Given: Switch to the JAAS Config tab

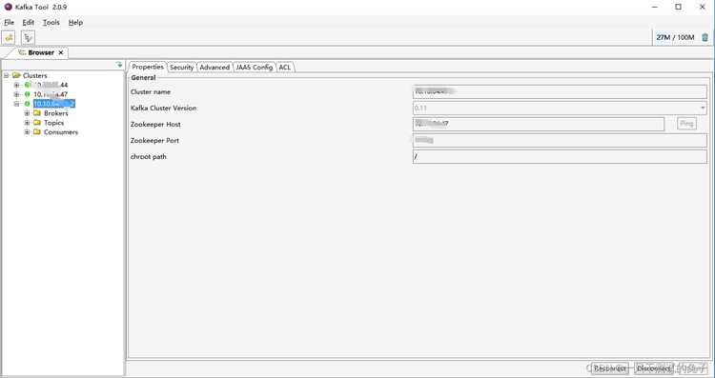Looking at the screenshot, I should 254,68.
